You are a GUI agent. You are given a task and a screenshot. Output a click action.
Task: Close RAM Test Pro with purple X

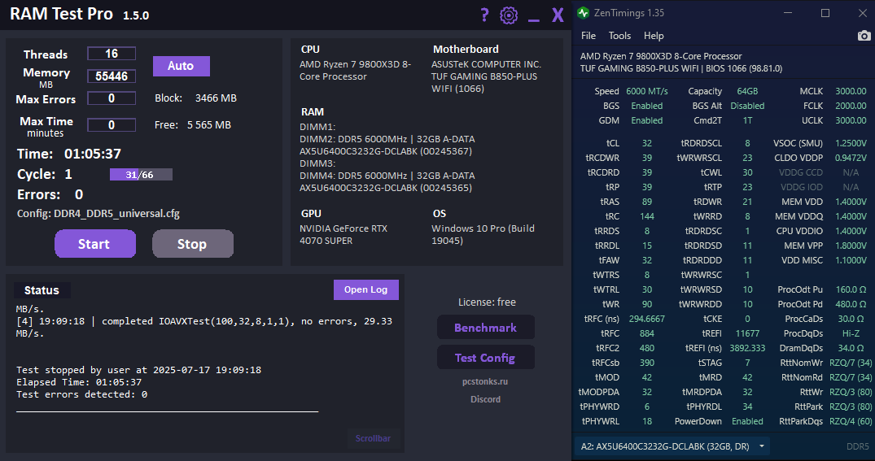click(x=558, y=15)
